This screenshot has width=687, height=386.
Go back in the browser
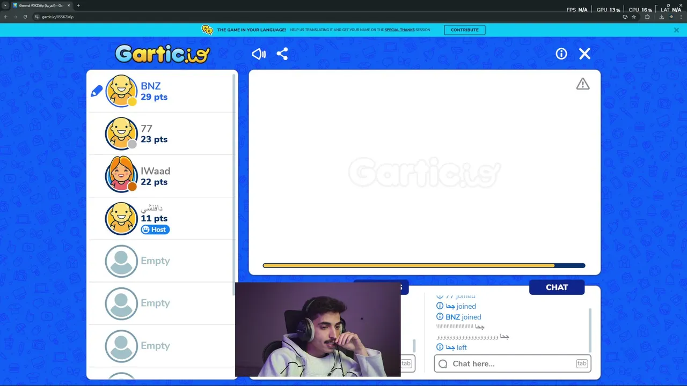pyautogui.click(x=6, y=17)
